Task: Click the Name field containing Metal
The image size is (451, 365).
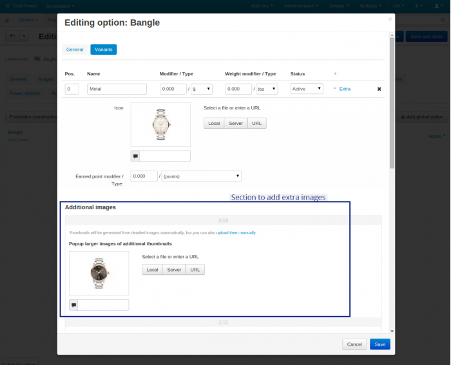Action: point(117,89)
